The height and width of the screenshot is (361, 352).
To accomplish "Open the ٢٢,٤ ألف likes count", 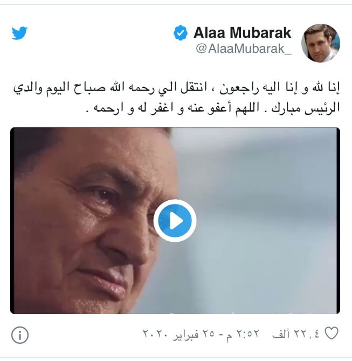I will 296,333.
